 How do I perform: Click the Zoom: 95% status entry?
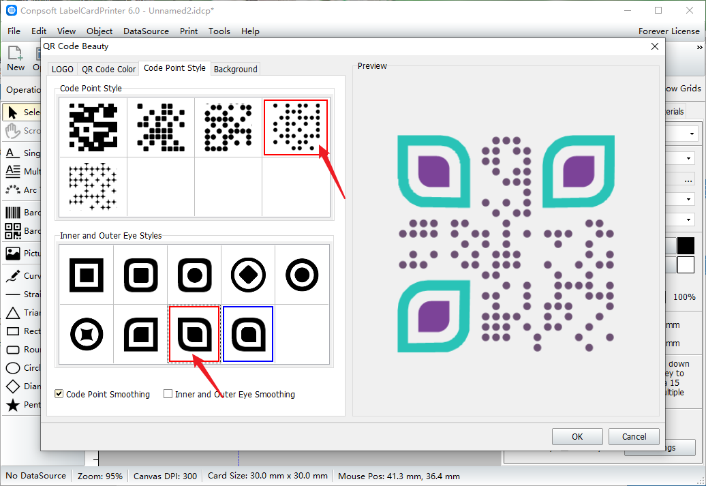point(100,476)
